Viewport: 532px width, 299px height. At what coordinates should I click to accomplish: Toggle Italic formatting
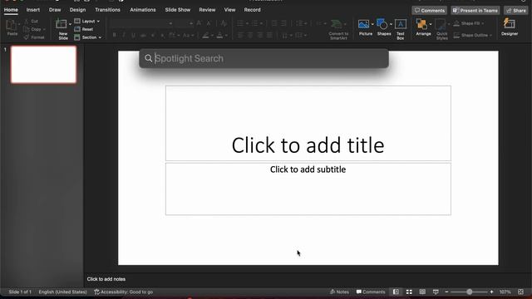coord(124,35)
